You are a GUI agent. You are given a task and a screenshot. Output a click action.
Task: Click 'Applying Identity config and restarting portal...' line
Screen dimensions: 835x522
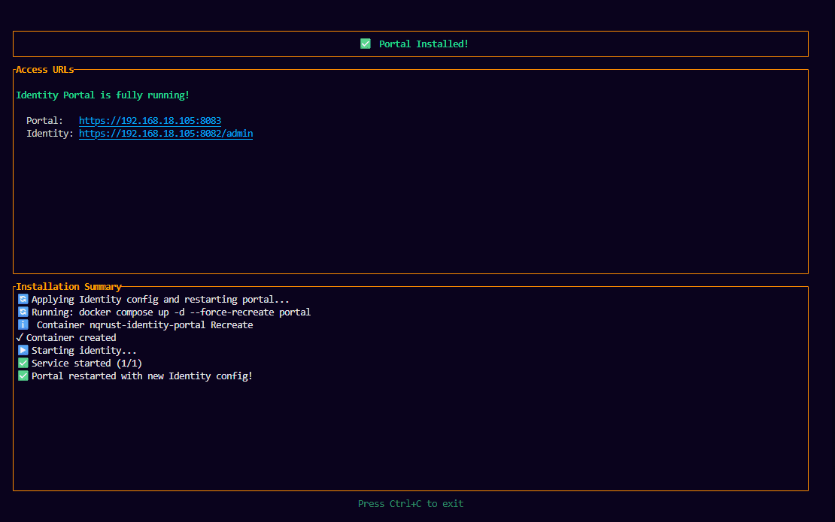click(x=160, y=299)
